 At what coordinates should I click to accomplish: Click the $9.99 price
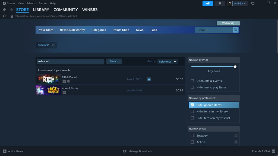tap(179, 79)
